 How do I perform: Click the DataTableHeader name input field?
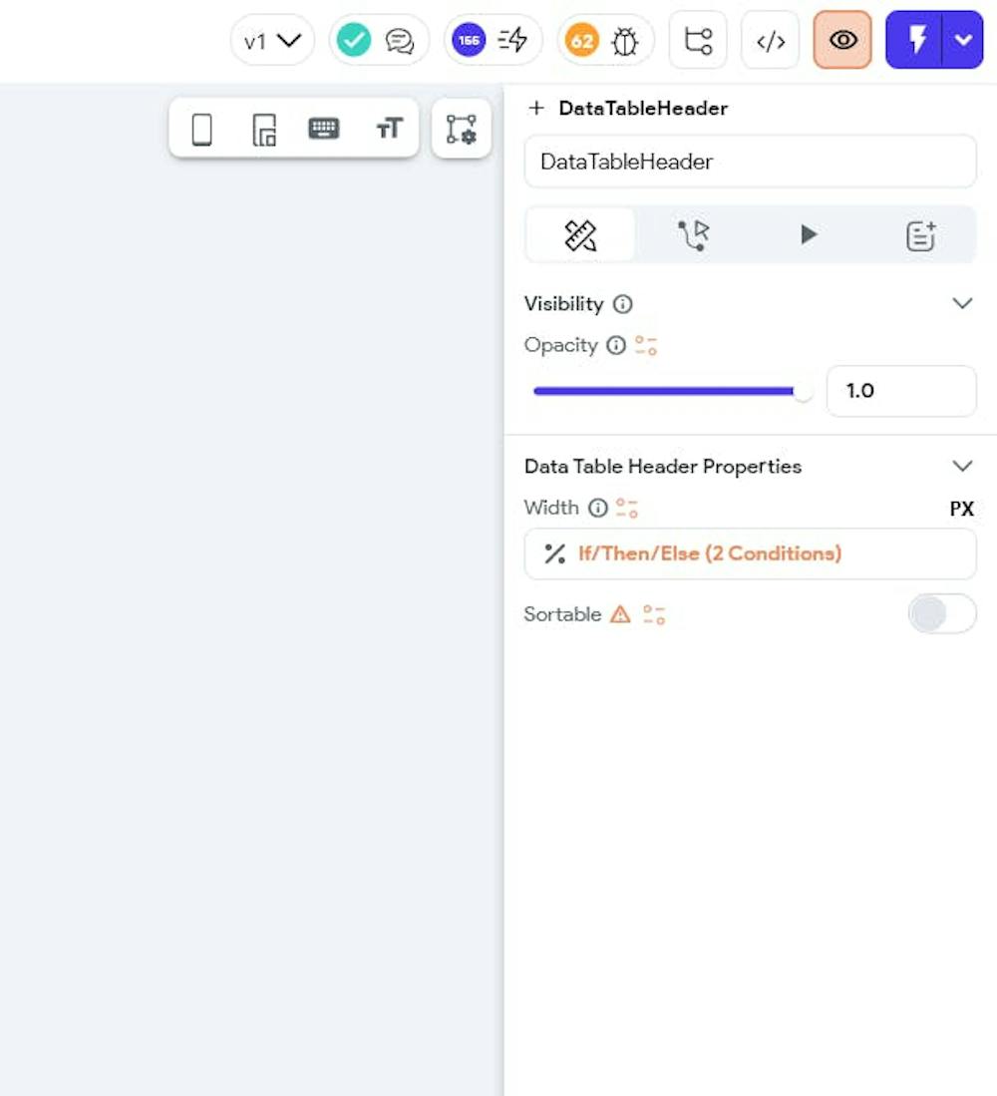pyautogui.click(x=750, y=162)
